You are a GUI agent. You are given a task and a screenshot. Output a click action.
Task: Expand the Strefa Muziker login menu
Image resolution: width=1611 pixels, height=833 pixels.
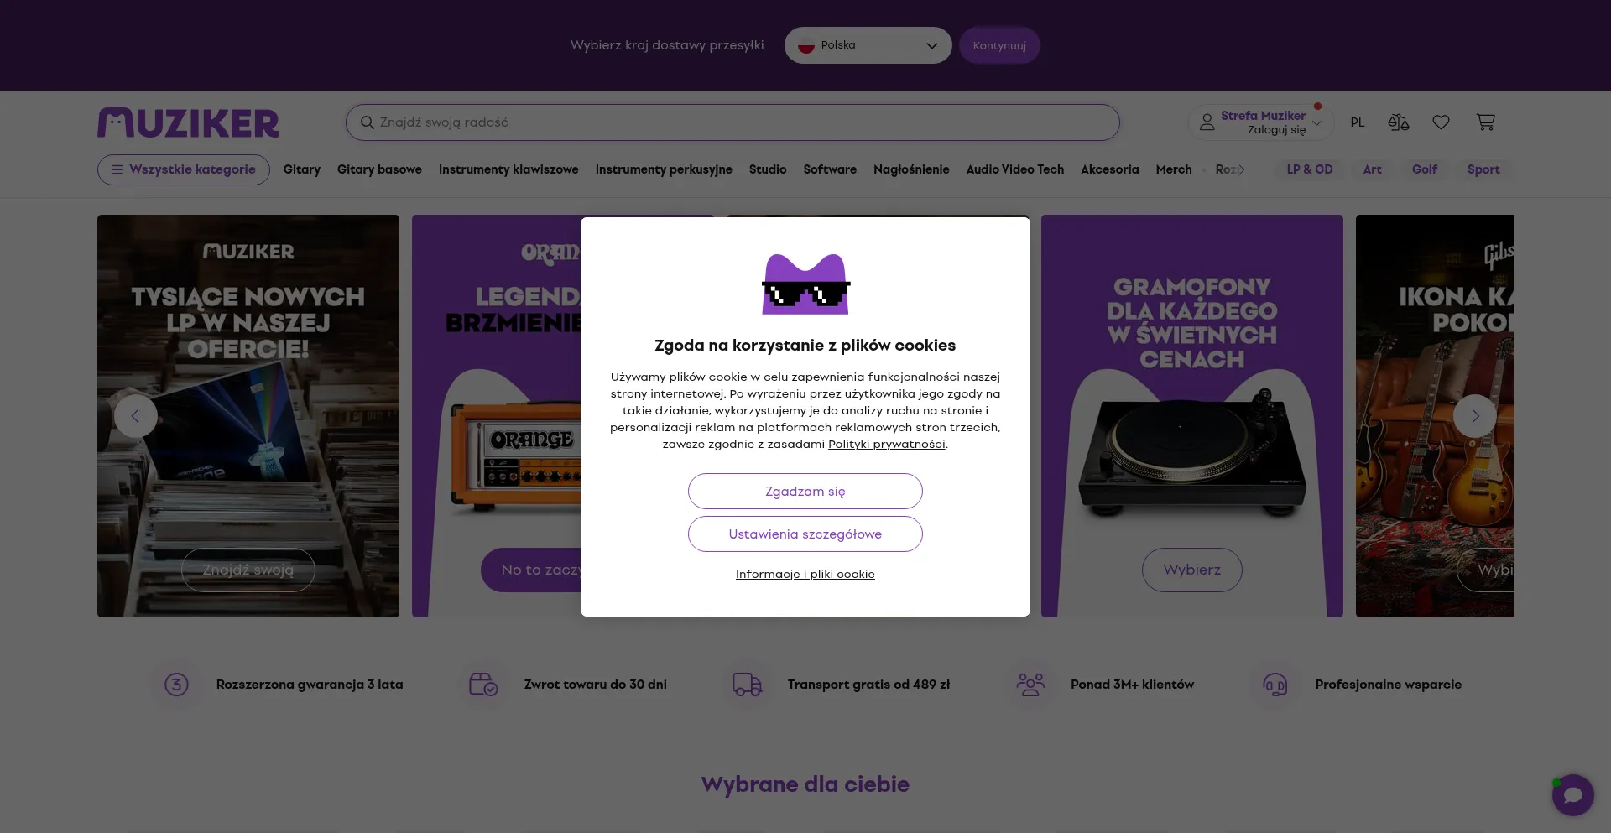1260,122
